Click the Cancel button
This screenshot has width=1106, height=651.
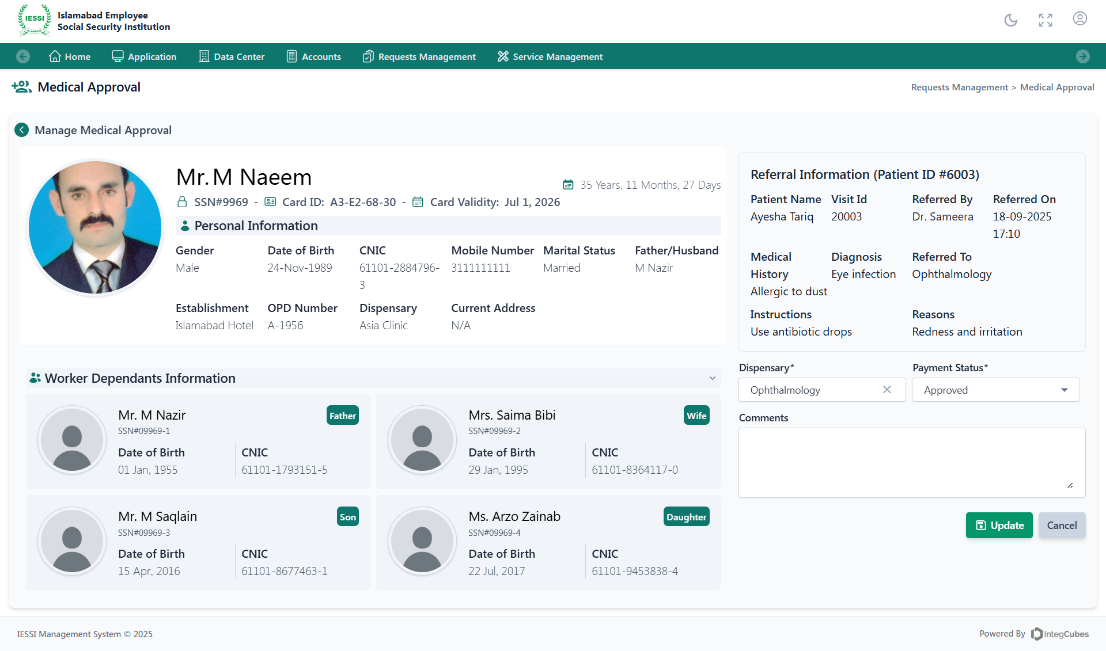1062,526
